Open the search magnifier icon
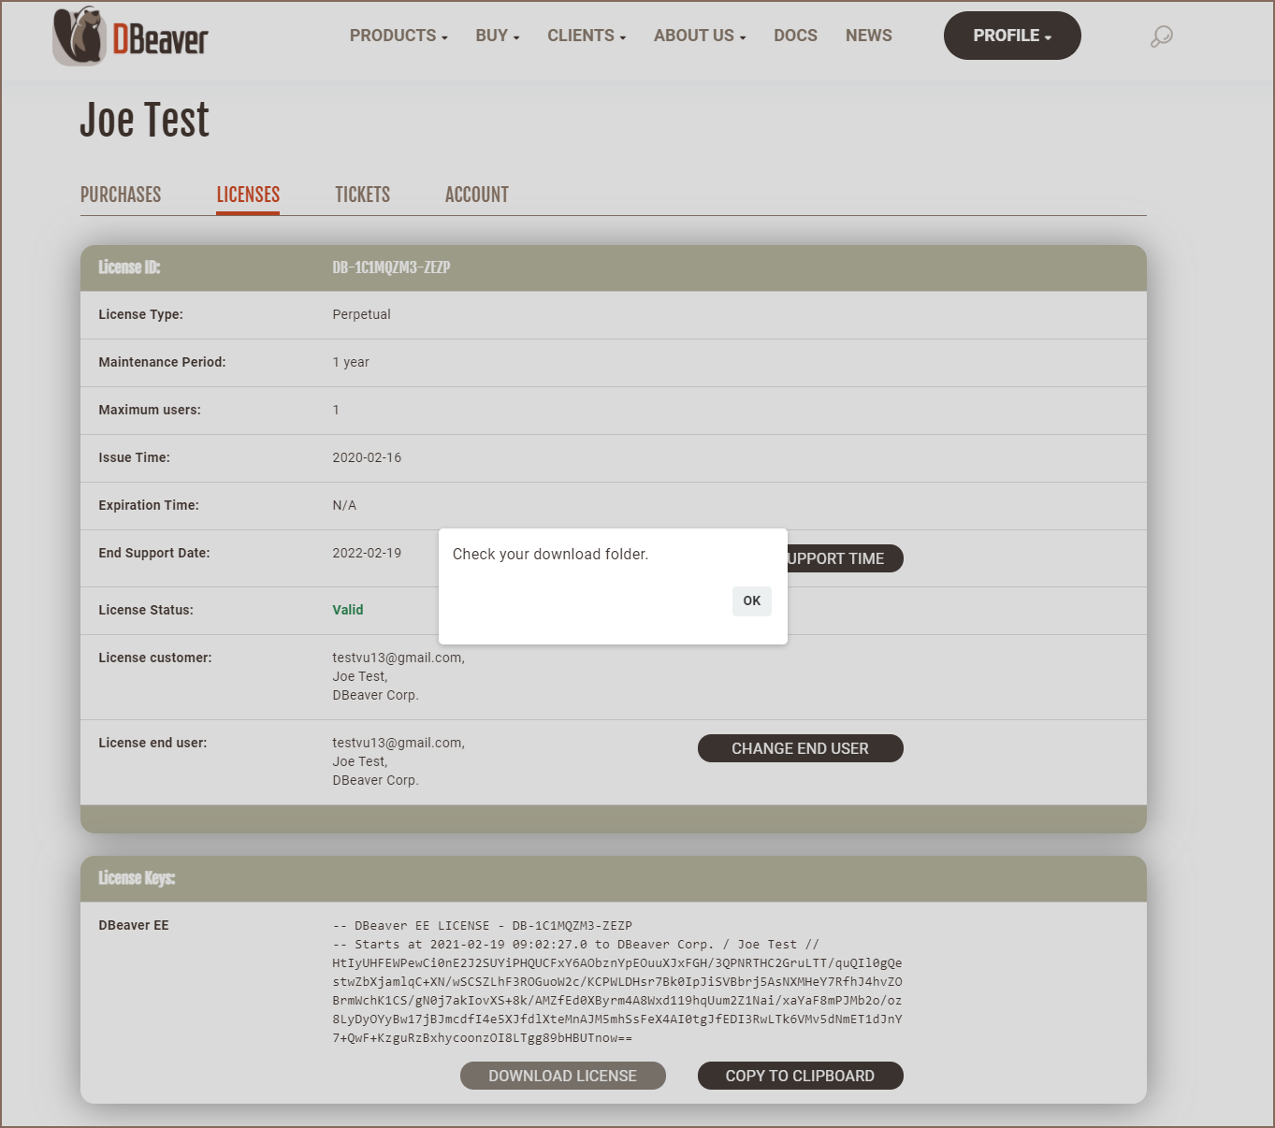Image resolution: width=1275 pixels, height=1128 pixels. (x=1161, y=36)
